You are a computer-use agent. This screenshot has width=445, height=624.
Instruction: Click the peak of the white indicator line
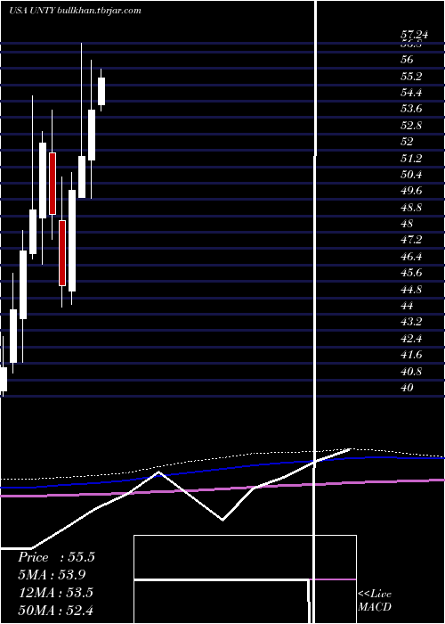(x=159, y=472)
